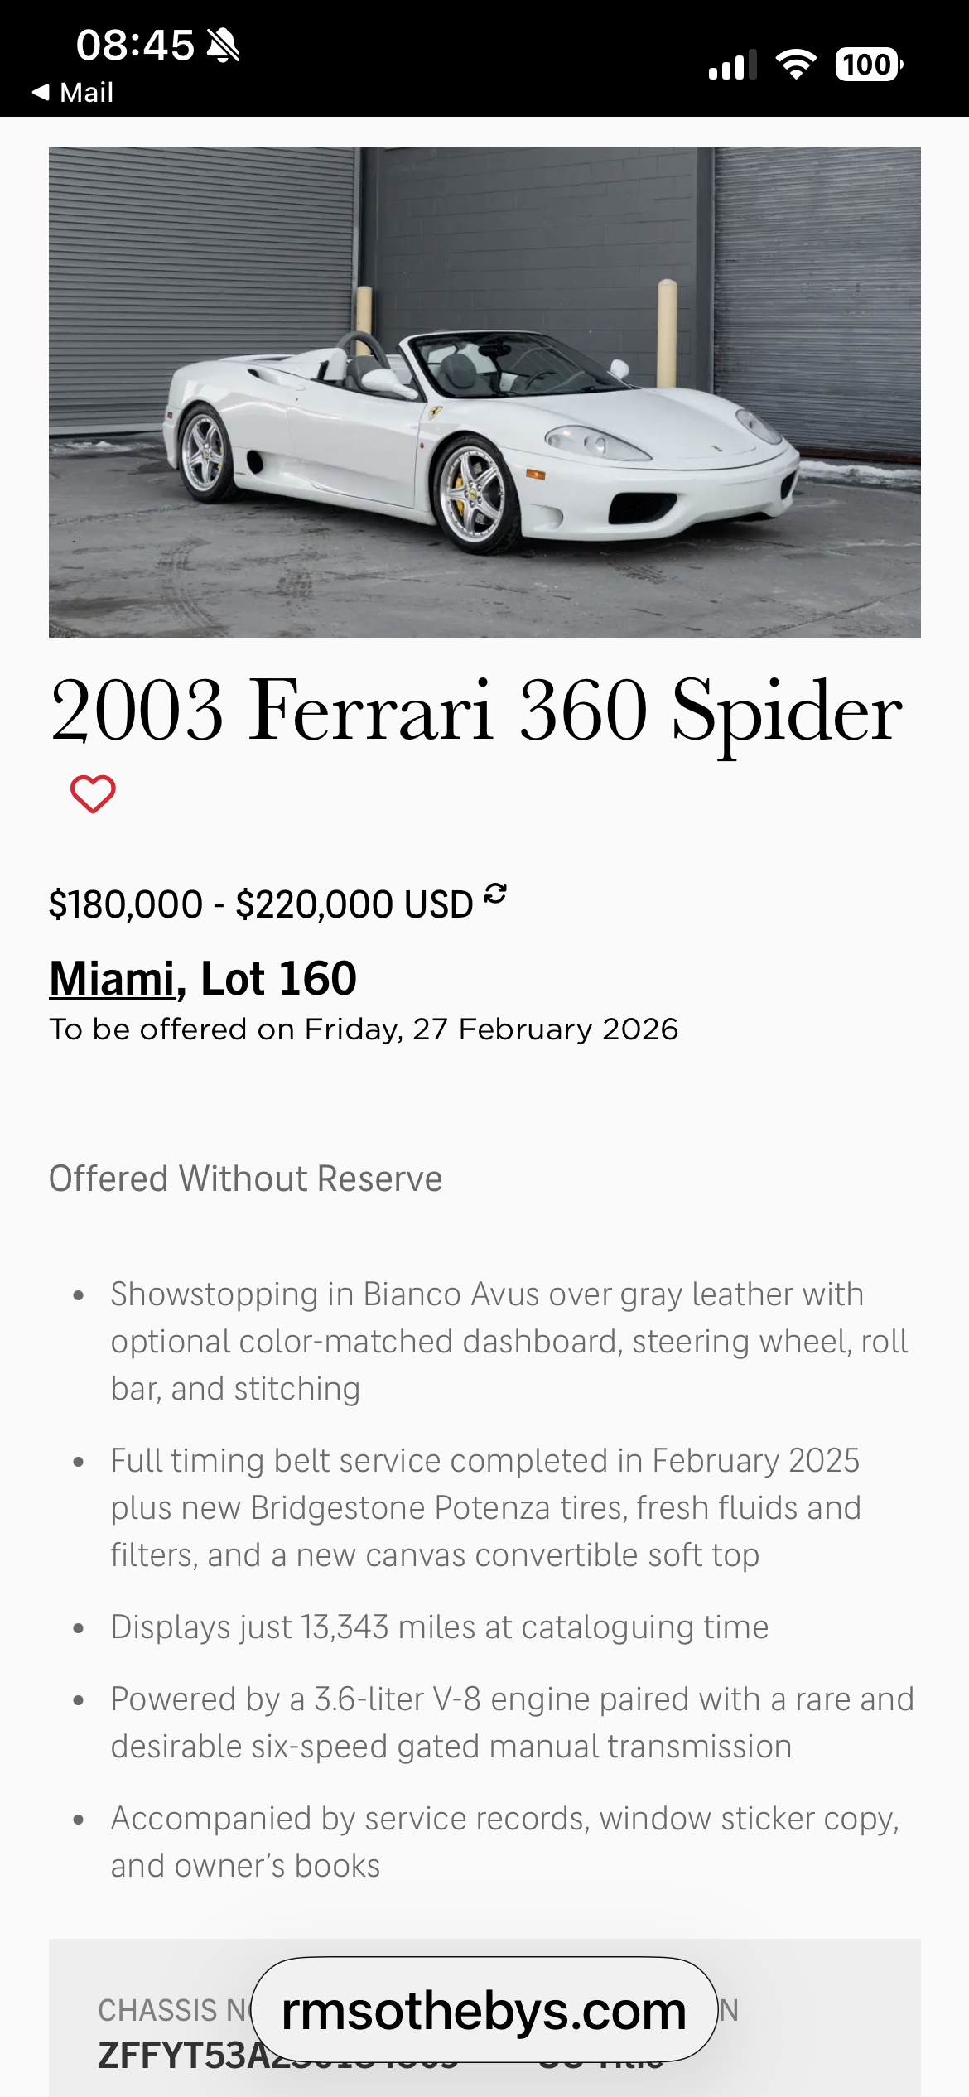
Task: Tap the Mail return label
Action: point(86,92)
